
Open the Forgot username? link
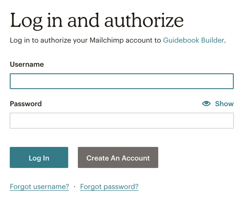pyautogui.click(x=40, y=186)
